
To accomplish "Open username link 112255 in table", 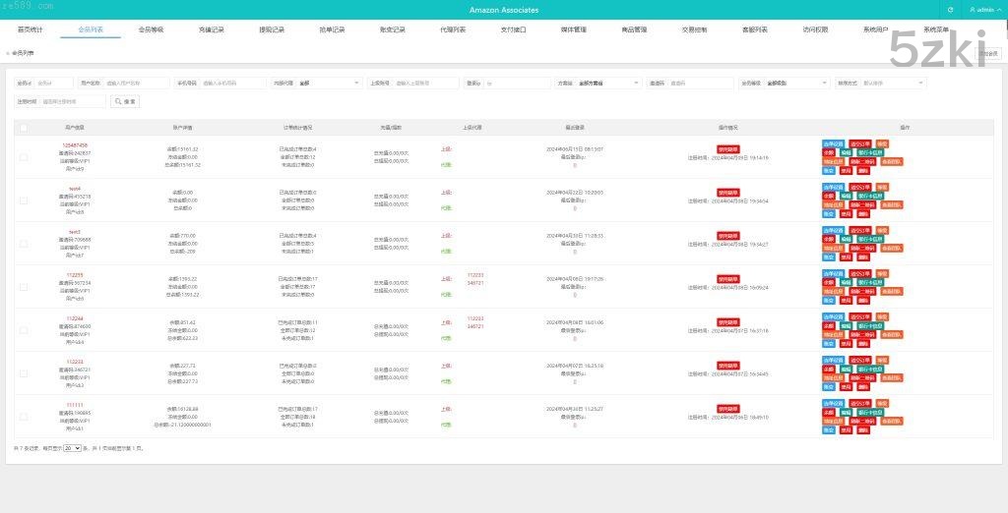I will (x=75, y=275).
